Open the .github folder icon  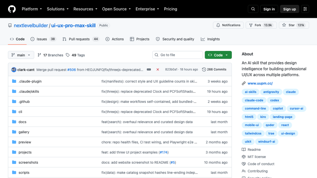tap(14, 101)
